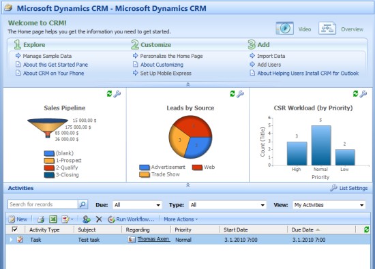Screen dimensions: 375x269
Task: Open Personalize the Home Page link
Action: click(x=171, y=56)
